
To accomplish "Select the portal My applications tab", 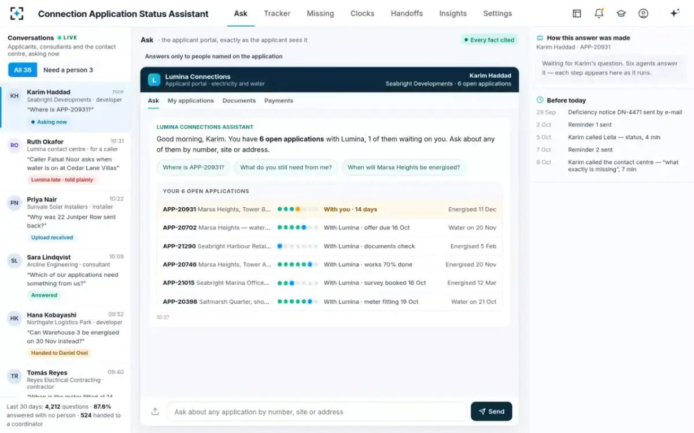I will point(191,100).
